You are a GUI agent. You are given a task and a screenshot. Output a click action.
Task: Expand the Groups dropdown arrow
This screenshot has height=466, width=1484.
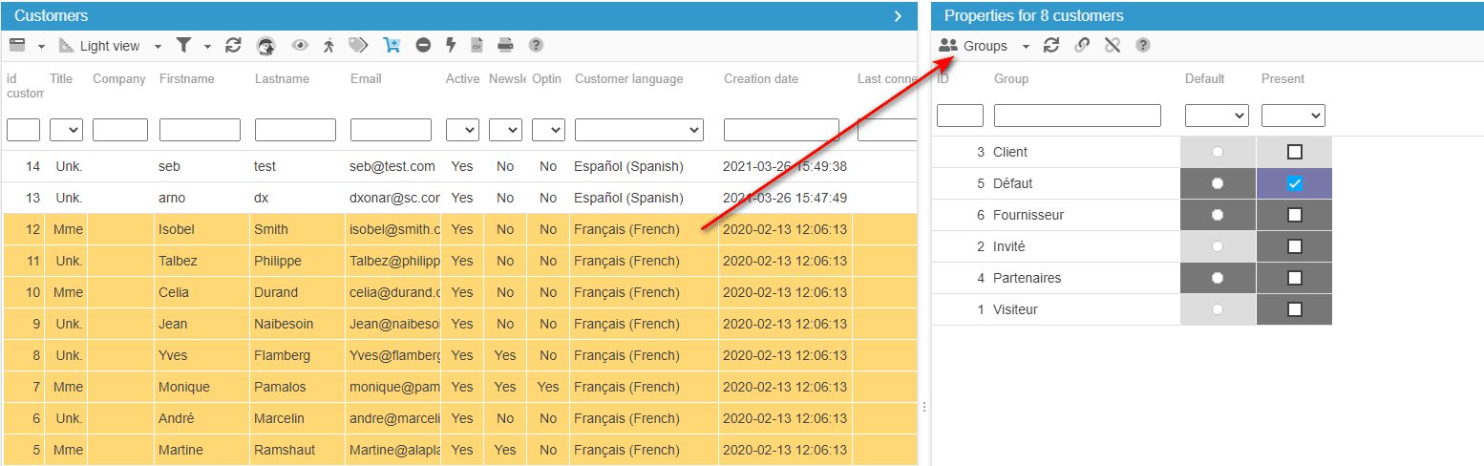(1026, 46)
